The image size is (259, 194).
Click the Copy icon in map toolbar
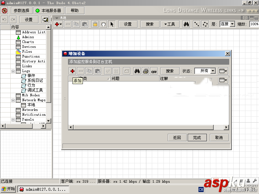76,24
